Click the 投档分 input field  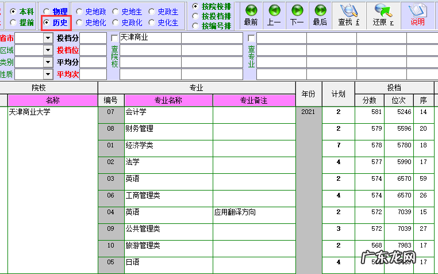(x=93, y=38)
